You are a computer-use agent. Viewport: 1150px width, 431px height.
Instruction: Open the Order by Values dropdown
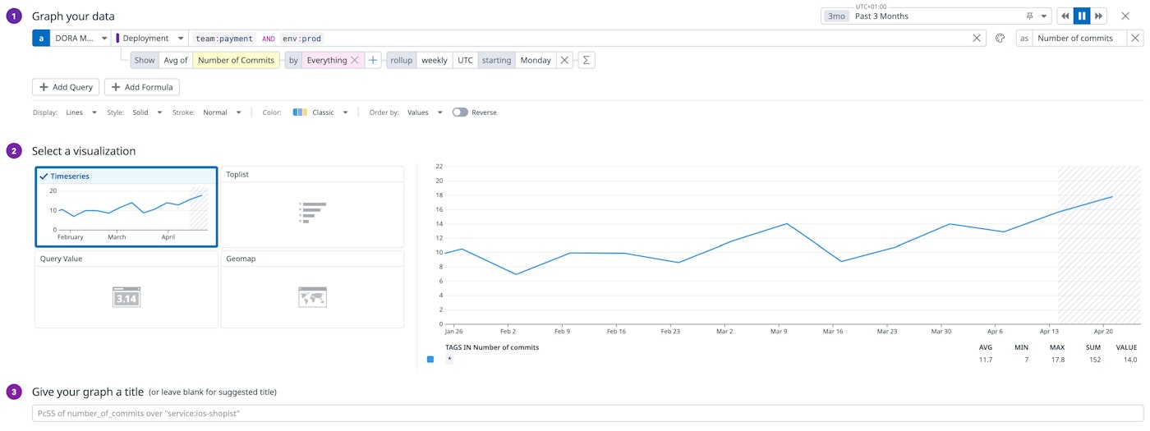(x=425, y=112)
